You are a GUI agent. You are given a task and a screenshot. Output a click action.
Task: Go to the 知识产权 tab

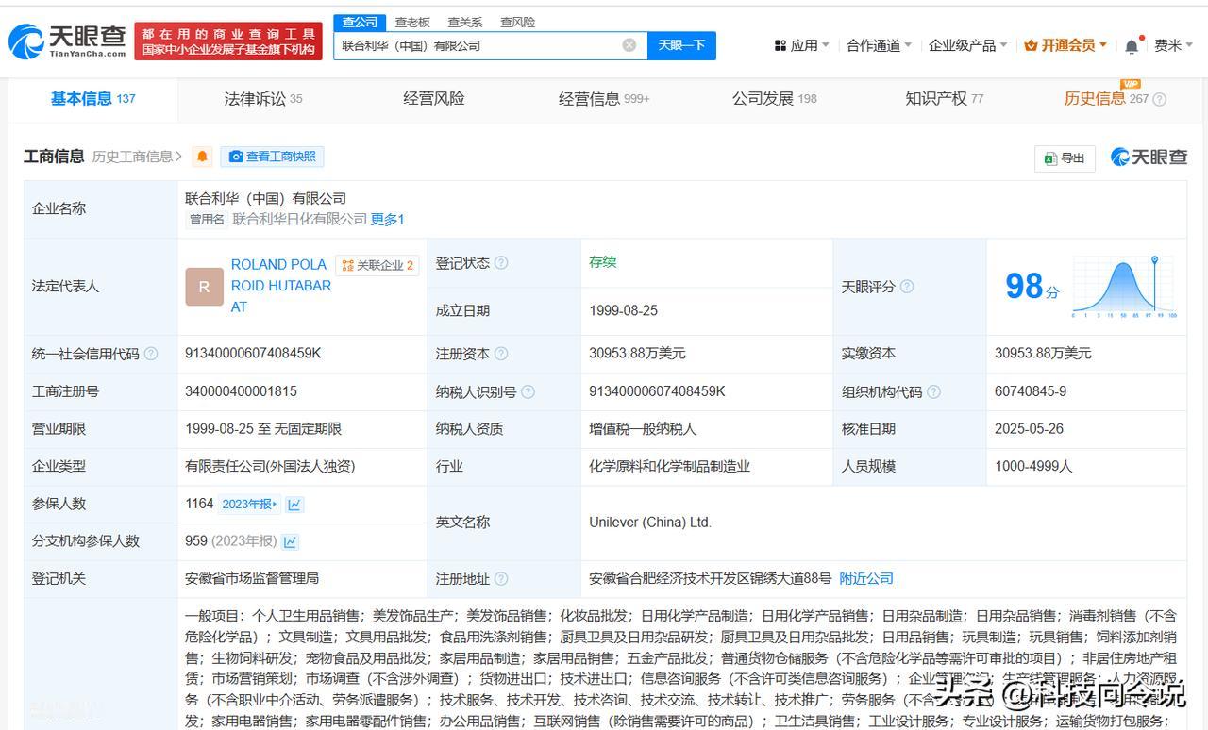(x=945, y=99)
